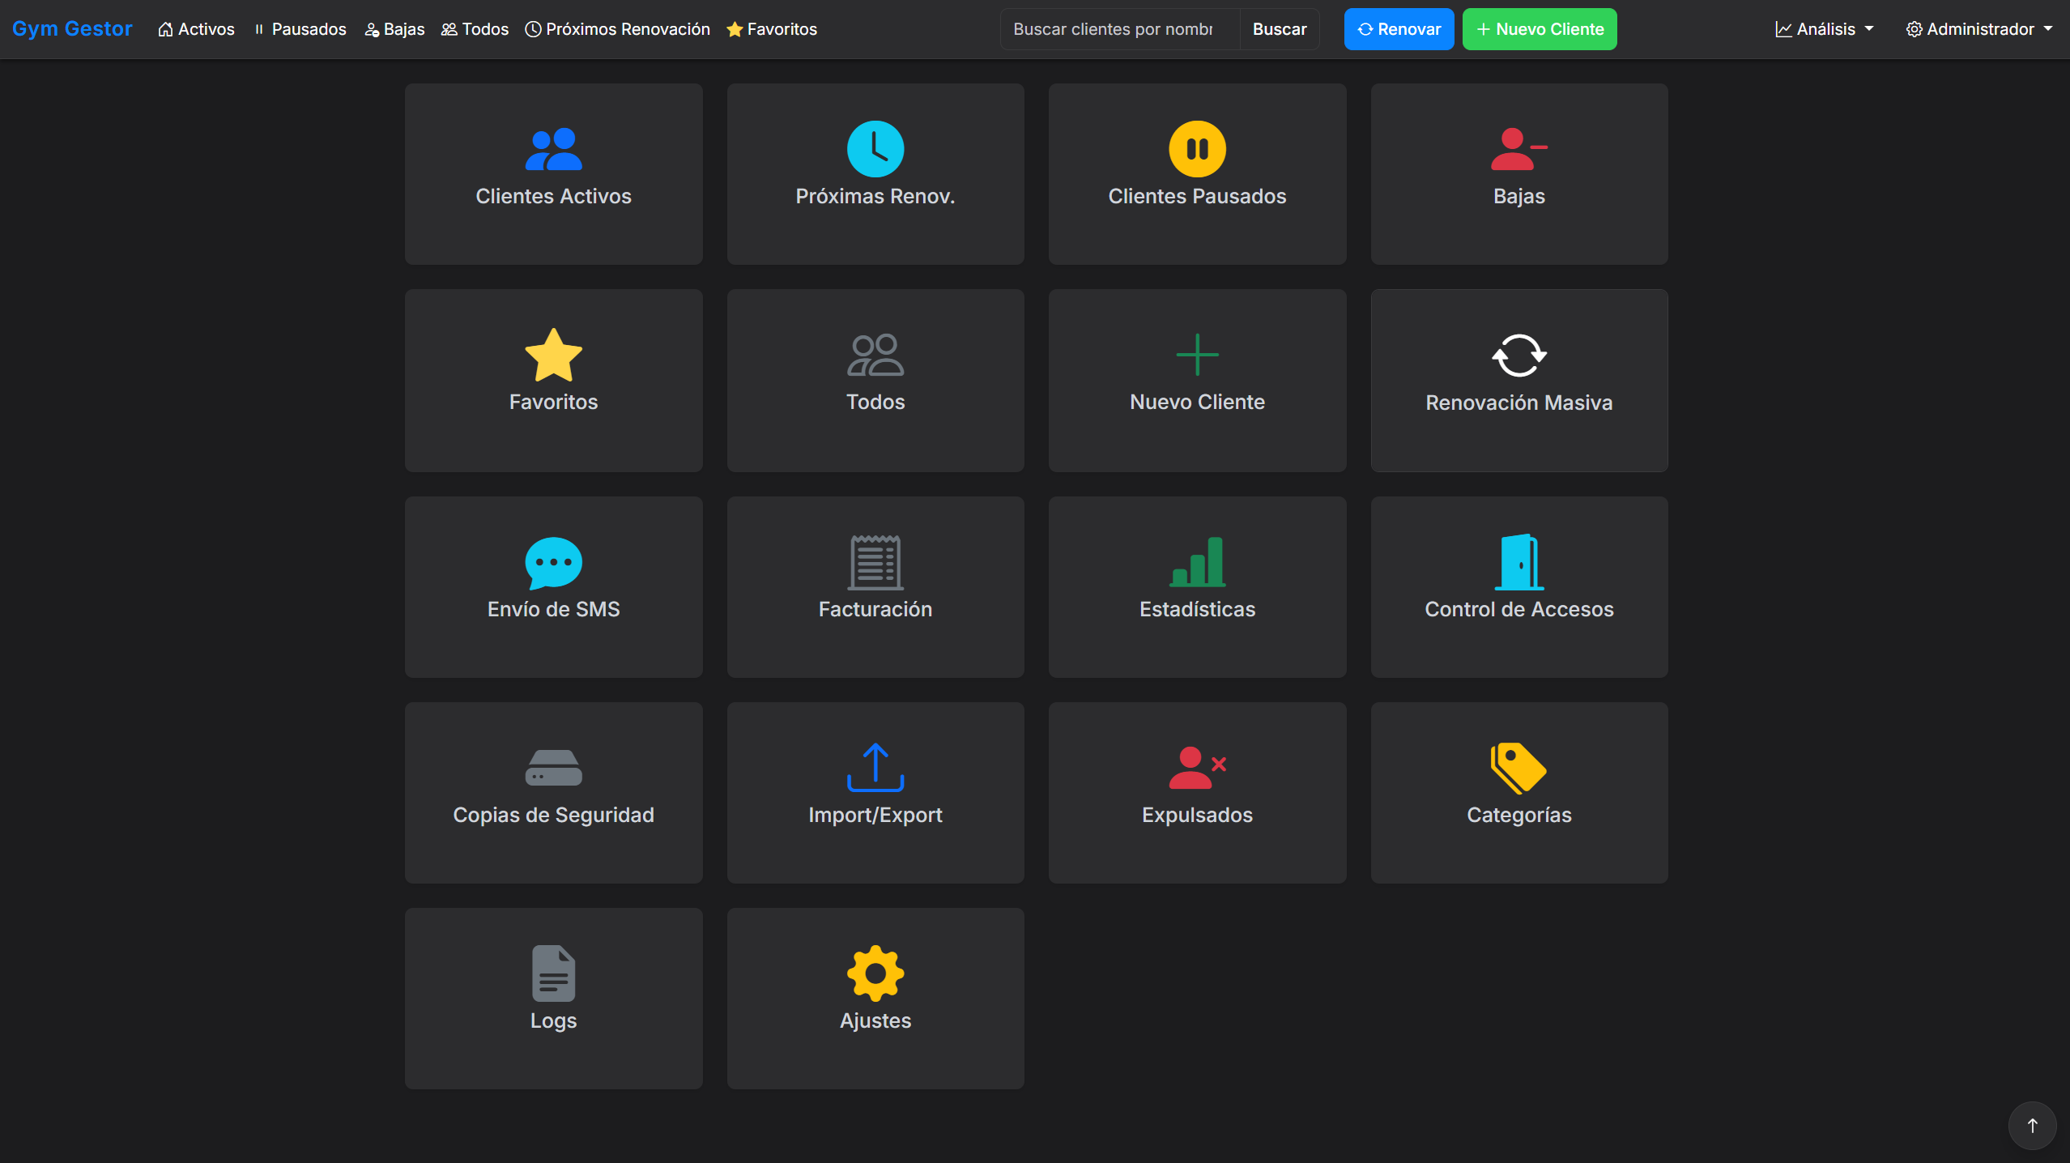Open Ajustes via gear icon

pos(874,974)
